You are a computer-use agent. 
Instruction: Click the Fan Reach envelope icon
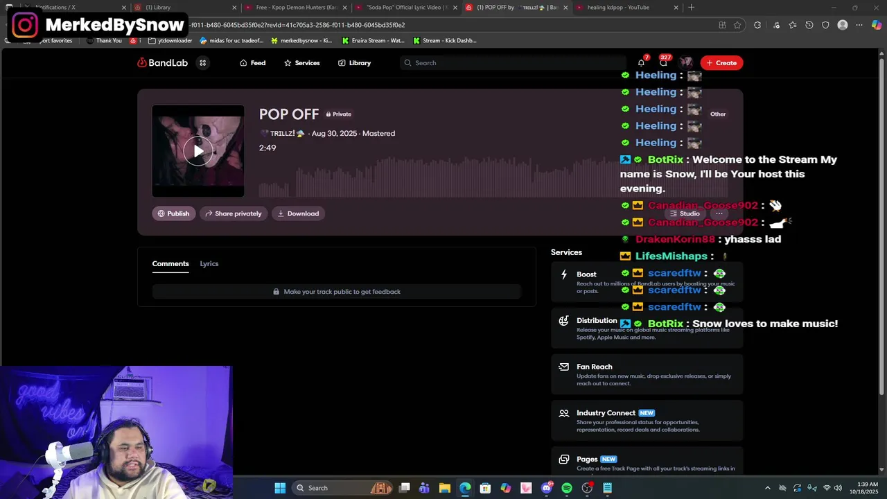[x=564, y=367]
